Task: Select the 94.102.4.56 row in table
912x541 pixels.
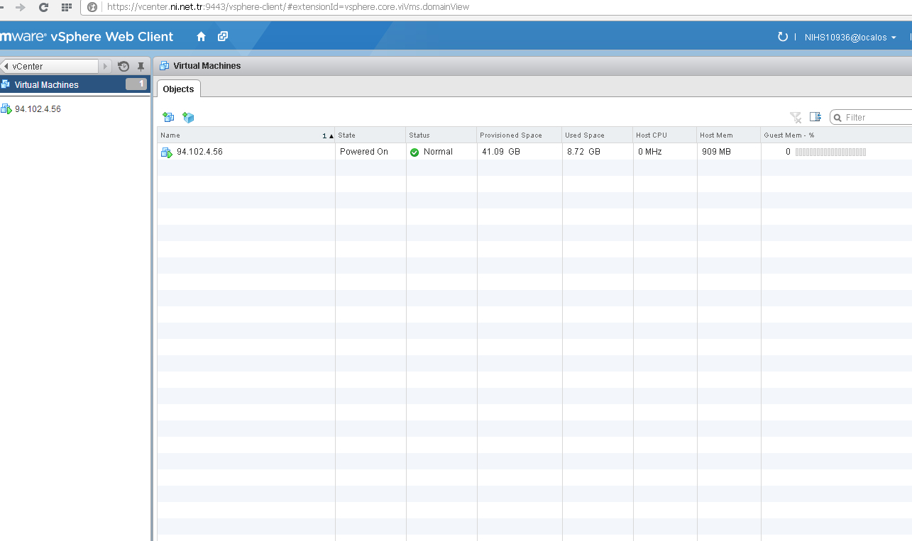Action: (x=534, y=152)
